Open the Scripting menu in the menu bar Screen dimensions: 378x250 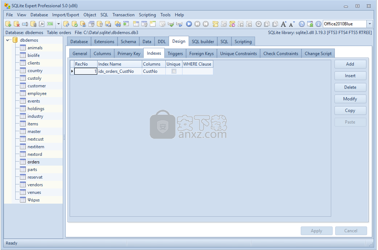147,15
